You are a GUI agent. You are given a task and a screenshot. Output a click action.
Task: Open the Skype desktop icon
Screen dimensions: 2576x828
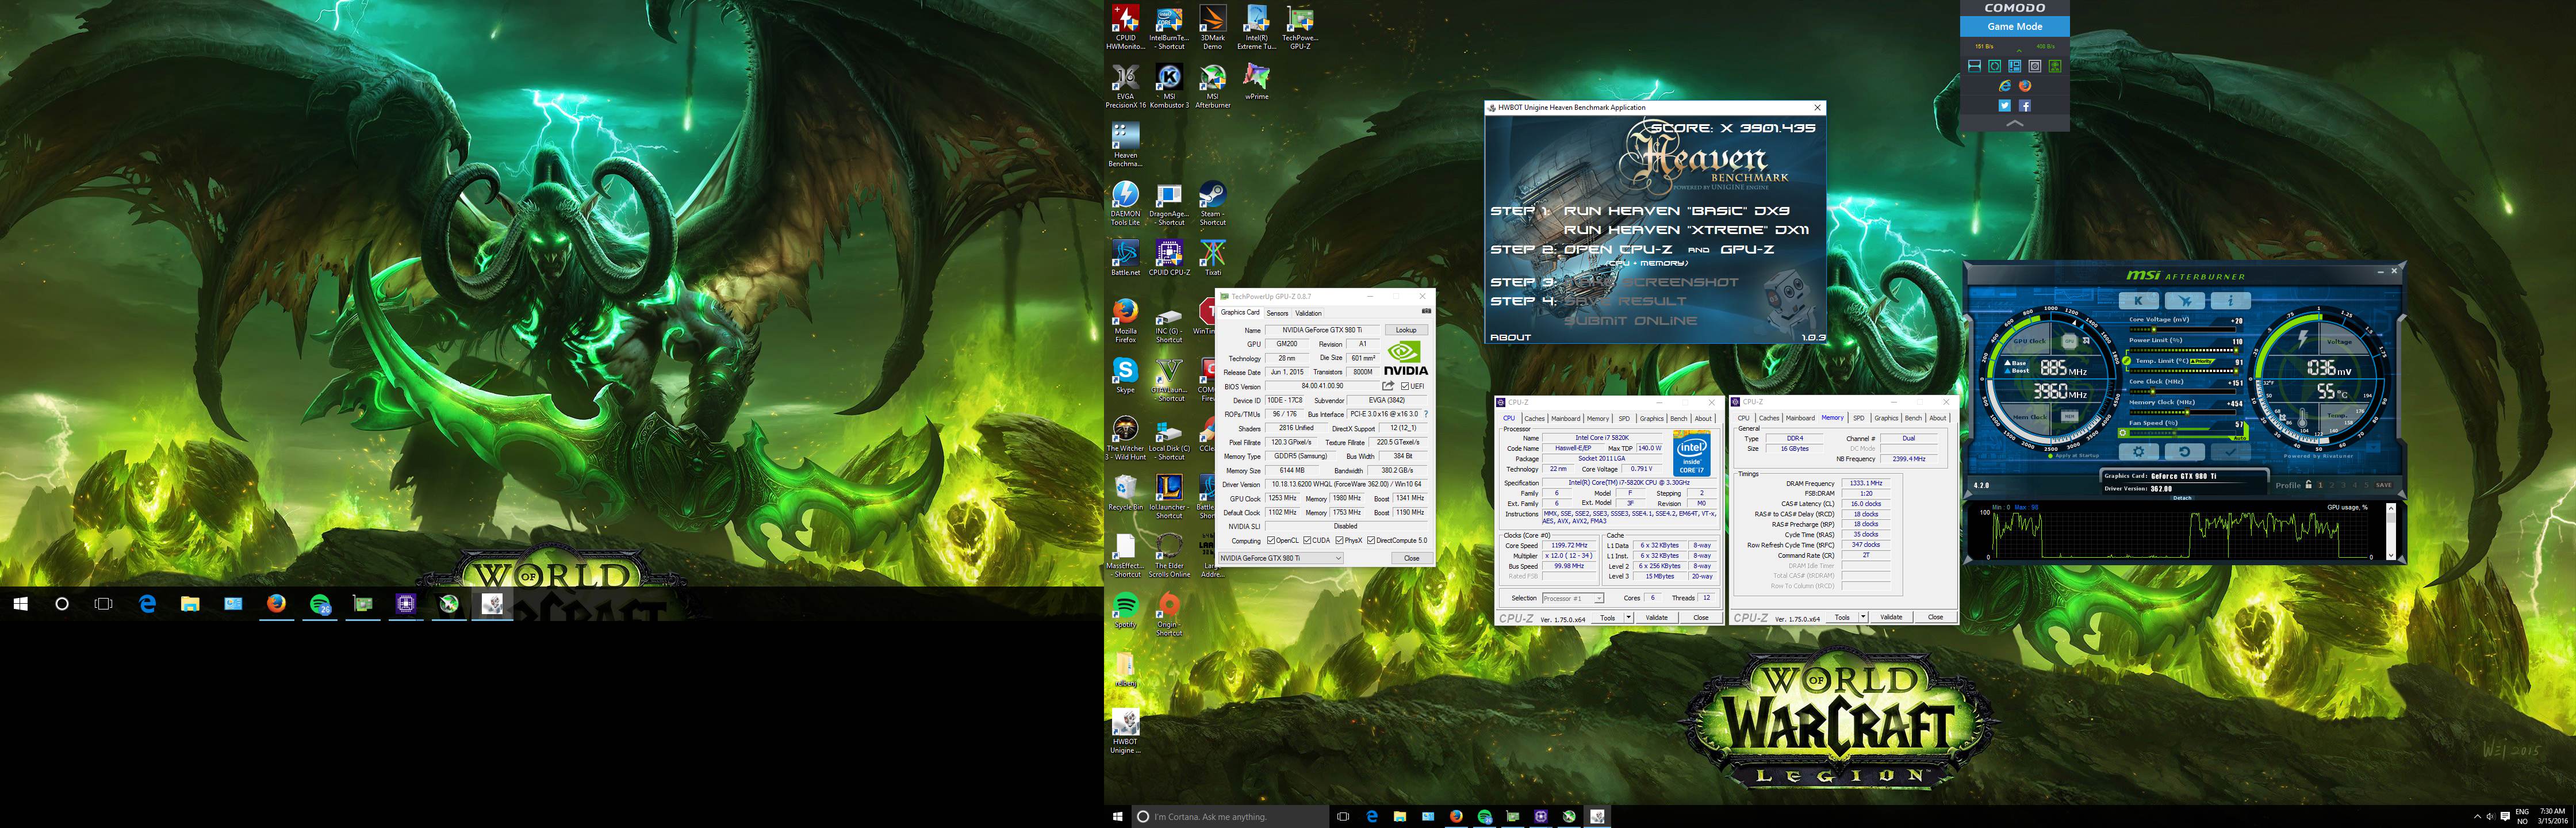[1125, 375]
